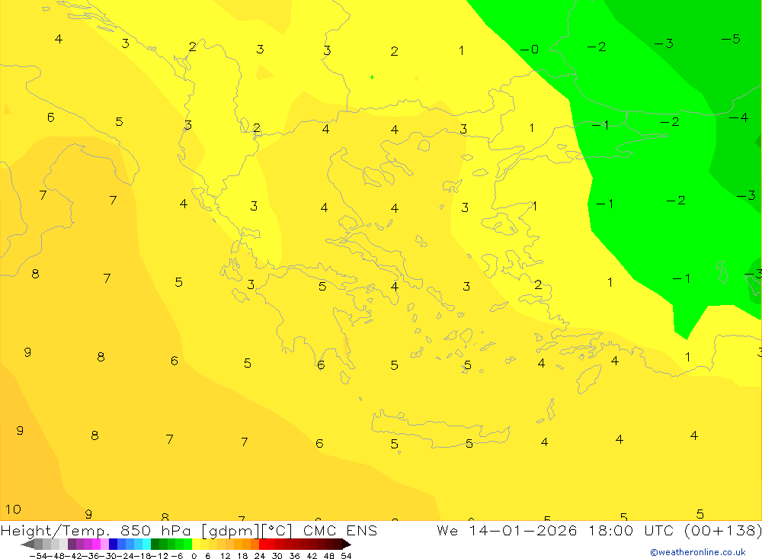Select the dark purple -42 legend swatch
The height and width of the screenshot is (559, 762).
click(x=72, y=545)
